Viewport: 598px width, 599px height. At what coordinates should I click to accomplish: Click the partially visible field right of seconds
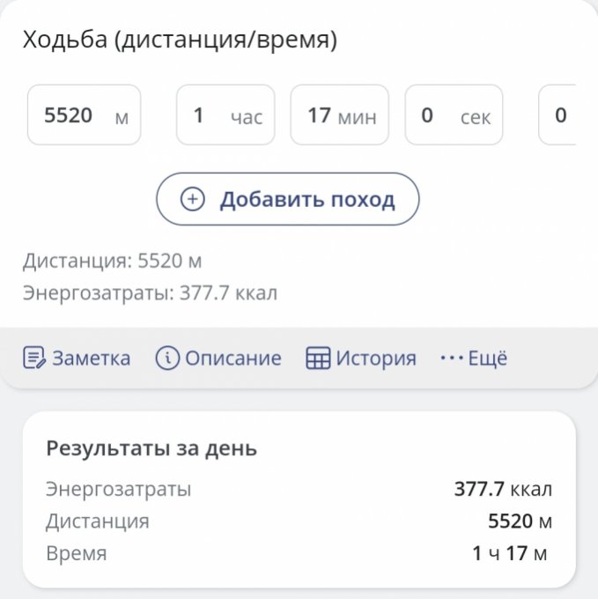[558, 115]
